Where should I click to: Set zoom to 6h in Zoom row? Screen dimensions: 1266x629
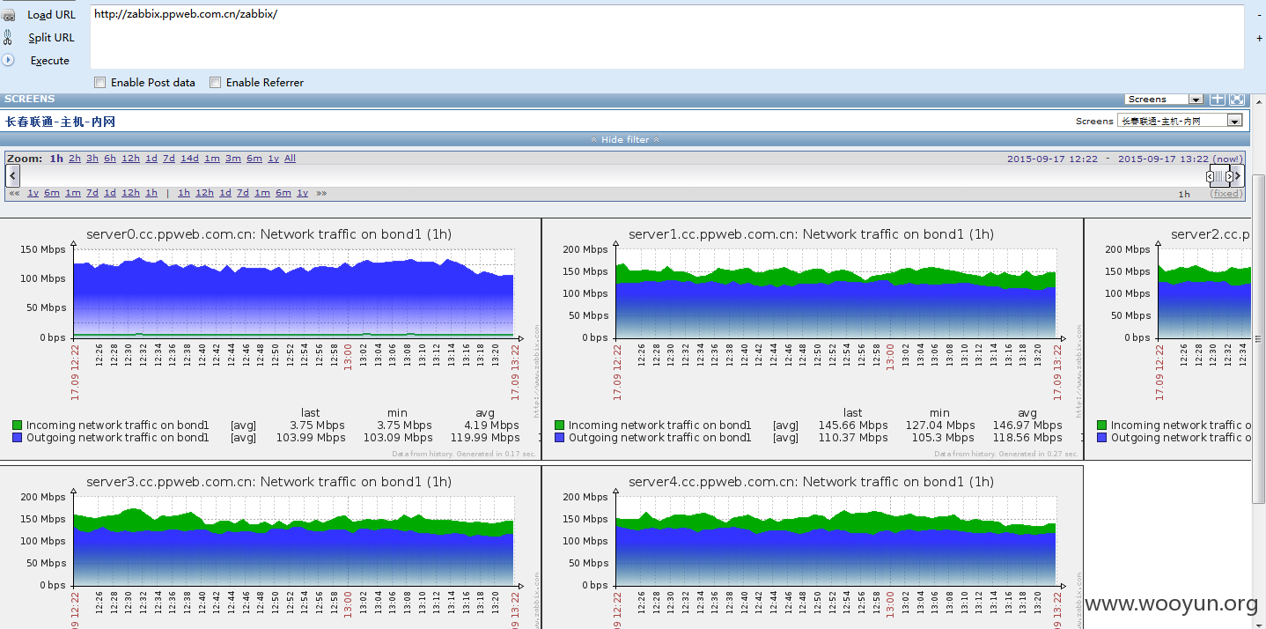tap(110, 159)
